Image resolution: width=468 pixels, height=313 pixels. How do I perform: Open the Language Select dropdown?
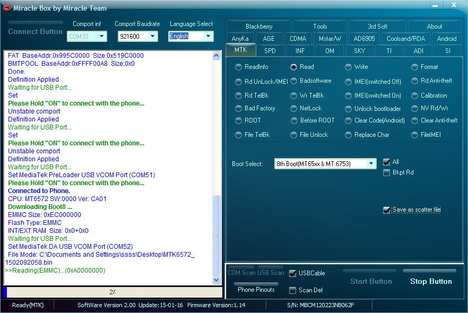click(208, 37)
